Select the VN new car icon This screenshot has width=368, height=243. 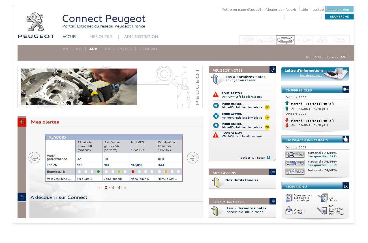click(249, 40)
